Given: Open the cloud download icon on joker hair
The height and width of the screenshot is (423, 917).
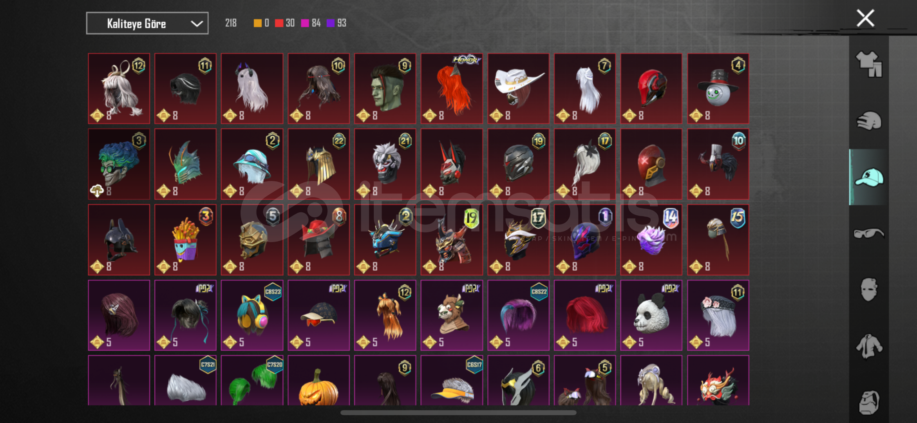Looking at the screenshot, I should (x=97, y=191).
